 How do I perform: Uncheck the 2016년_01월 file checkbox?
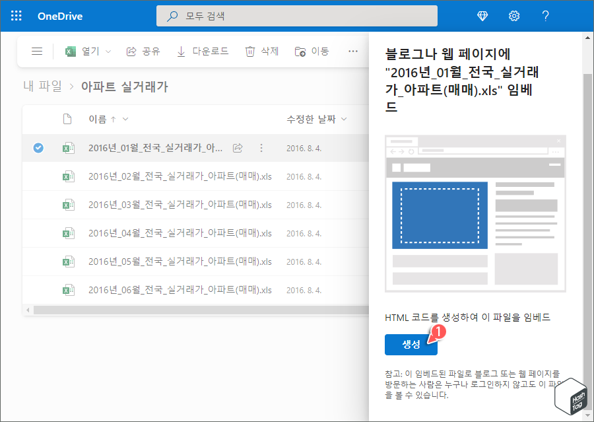point(38,148)
